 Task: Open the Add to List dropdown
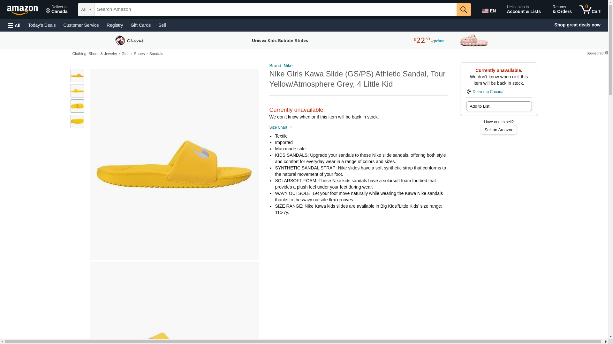(498, 106)
